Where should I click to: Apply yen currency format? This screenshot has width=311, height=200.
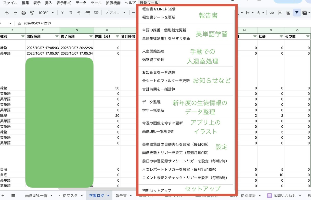[x=62, y=13]
